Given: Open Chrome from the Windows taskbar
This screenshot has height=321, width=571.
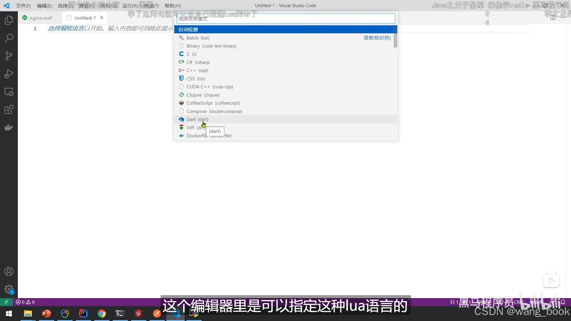Looking at the screenshot, I should click(102, 314).
